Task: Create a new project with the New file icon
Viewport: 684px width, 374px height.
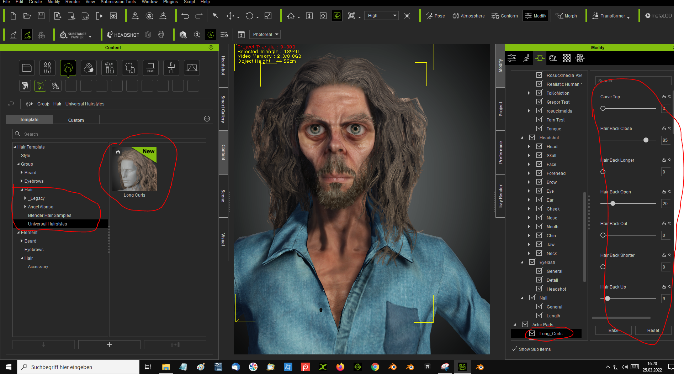Action: point(13,16)
